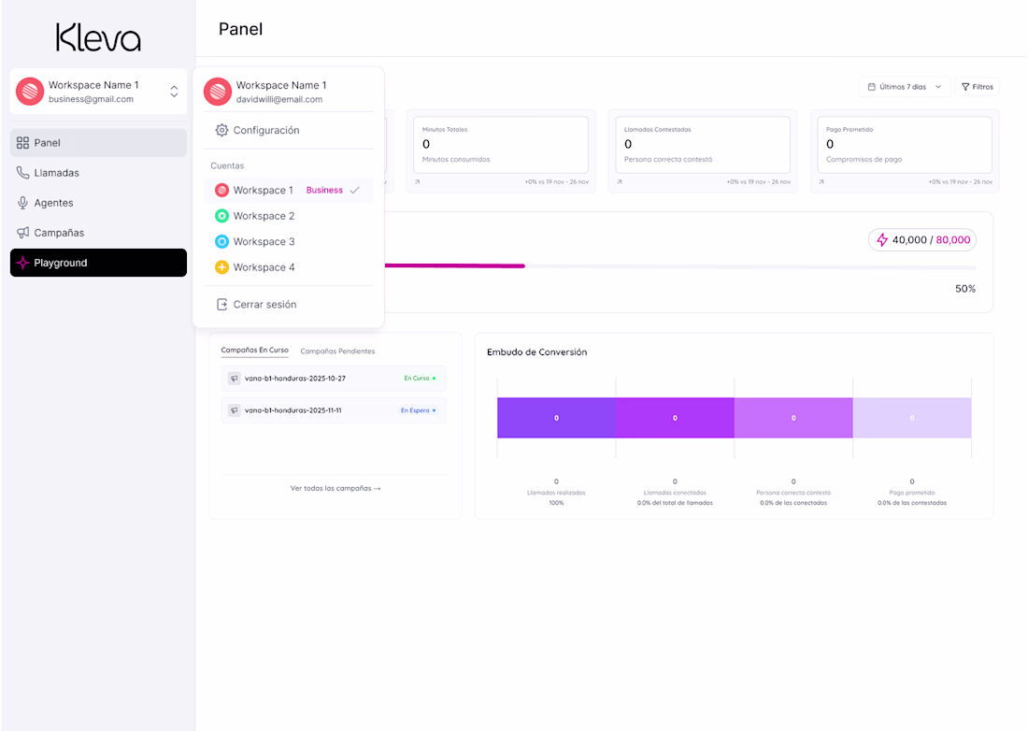The height and width of the screenshot is (731, 1028).
Task: Click the Pago Prometido card
Action: (905, 145)
